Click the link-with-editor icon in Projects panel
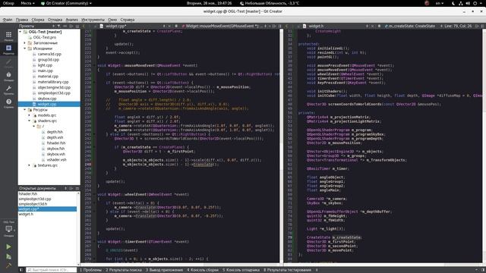The height and width of the screenshot is (273, 486). (x=65, y=26)
